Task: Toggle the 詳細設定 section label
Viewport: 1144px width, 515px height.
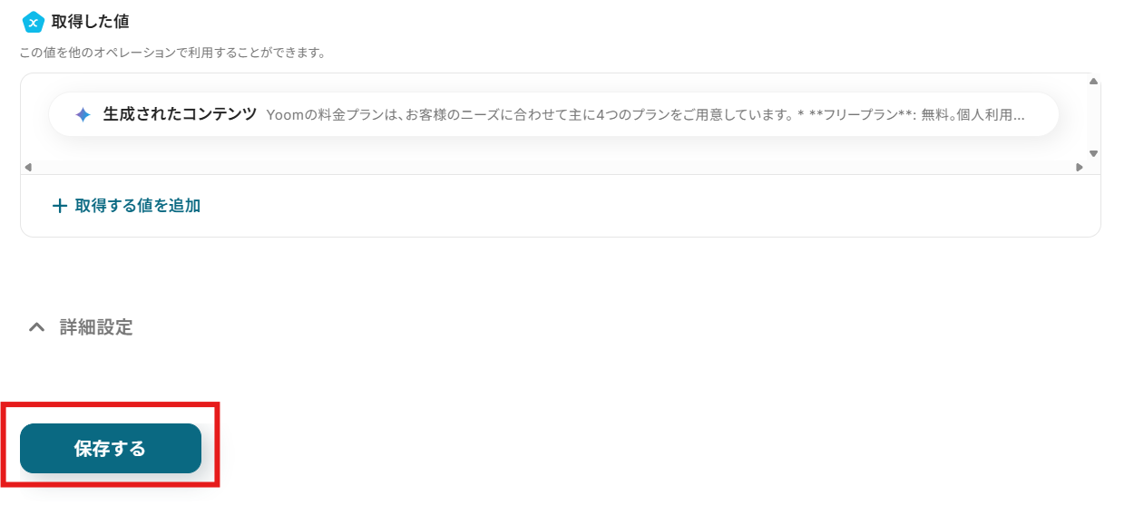Action: (x=96, y=327)
